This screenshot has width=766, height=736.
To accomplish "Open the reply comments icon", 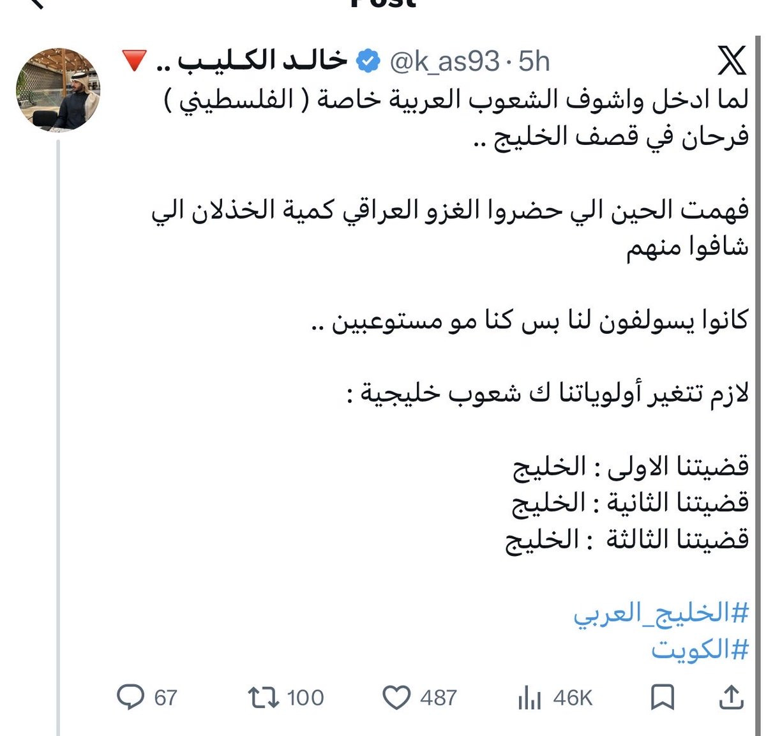I will 131,697.
